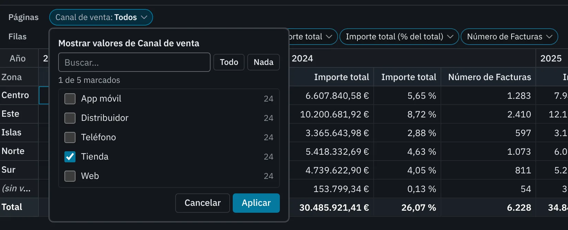Click the total invoice count 6.228
Image resolution: width=568 pixels, height=230 pixels.
pyautogui.click(x=488, y=208)
